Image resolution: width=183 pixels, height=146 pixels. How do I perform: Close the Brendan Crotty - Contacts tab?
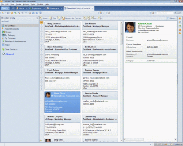[x=93, y=8]
